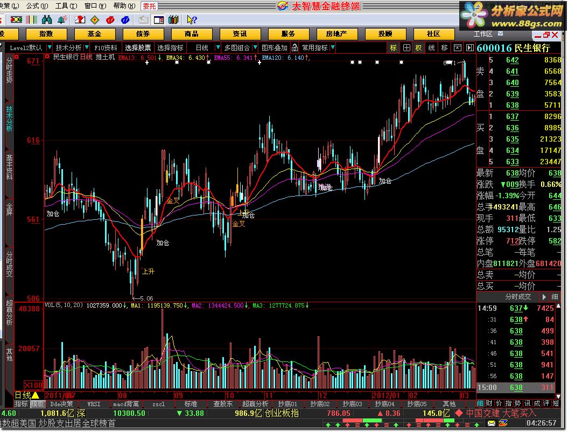Expand the 多图组合 dropdown arrow

click(255, 47)
